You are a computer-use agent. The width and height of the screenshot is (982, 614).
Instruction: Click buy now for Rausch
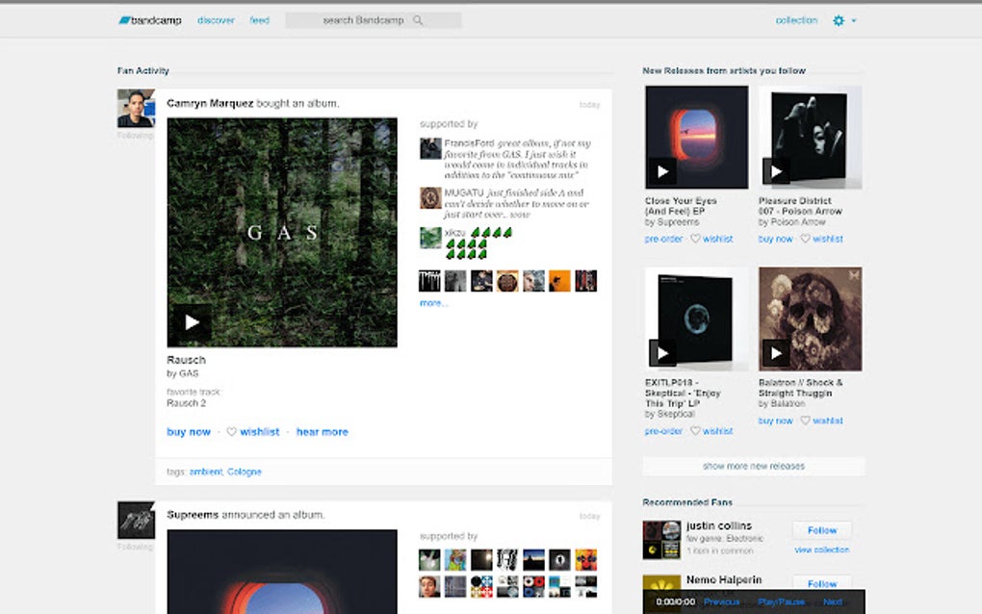pyautogui.click(x=188, y=431)
